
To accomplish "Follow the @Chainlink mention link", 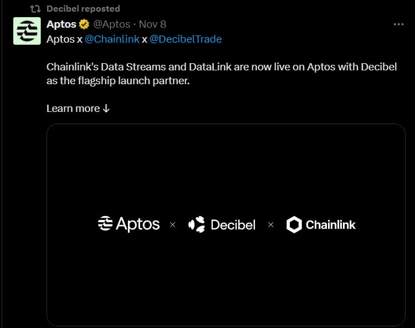I will [112, 39].
